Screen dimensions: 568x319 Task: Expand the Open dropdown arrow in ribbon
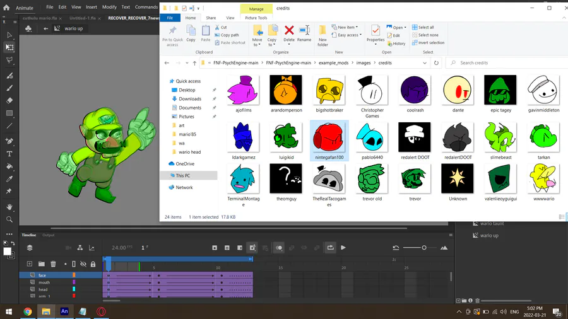point(405,28)
